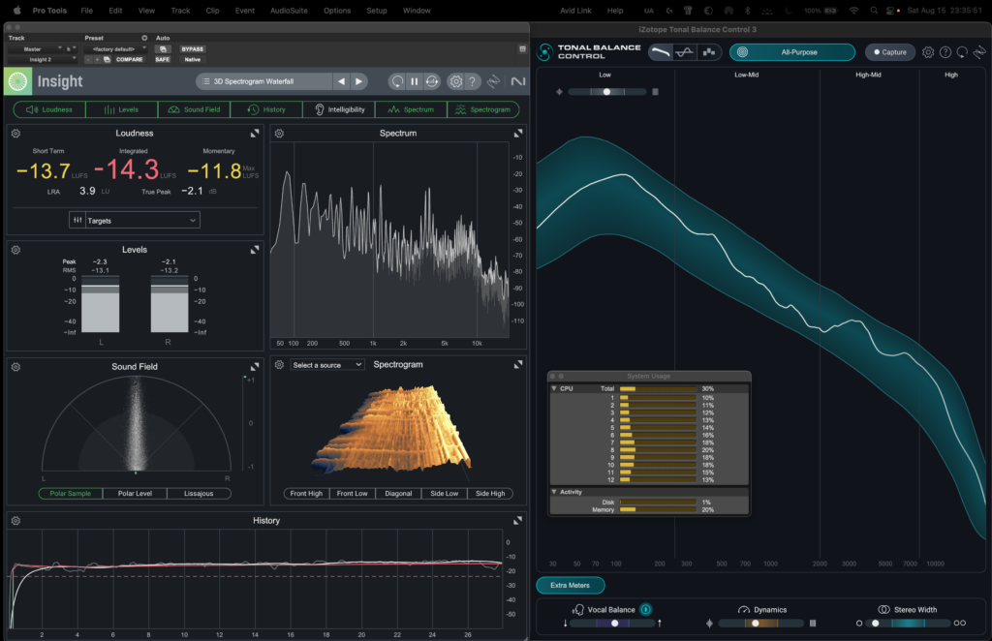Viewport: 992px width, 641px height.
Task: Open Levels panel settings gear
Action: coord(15,250)
